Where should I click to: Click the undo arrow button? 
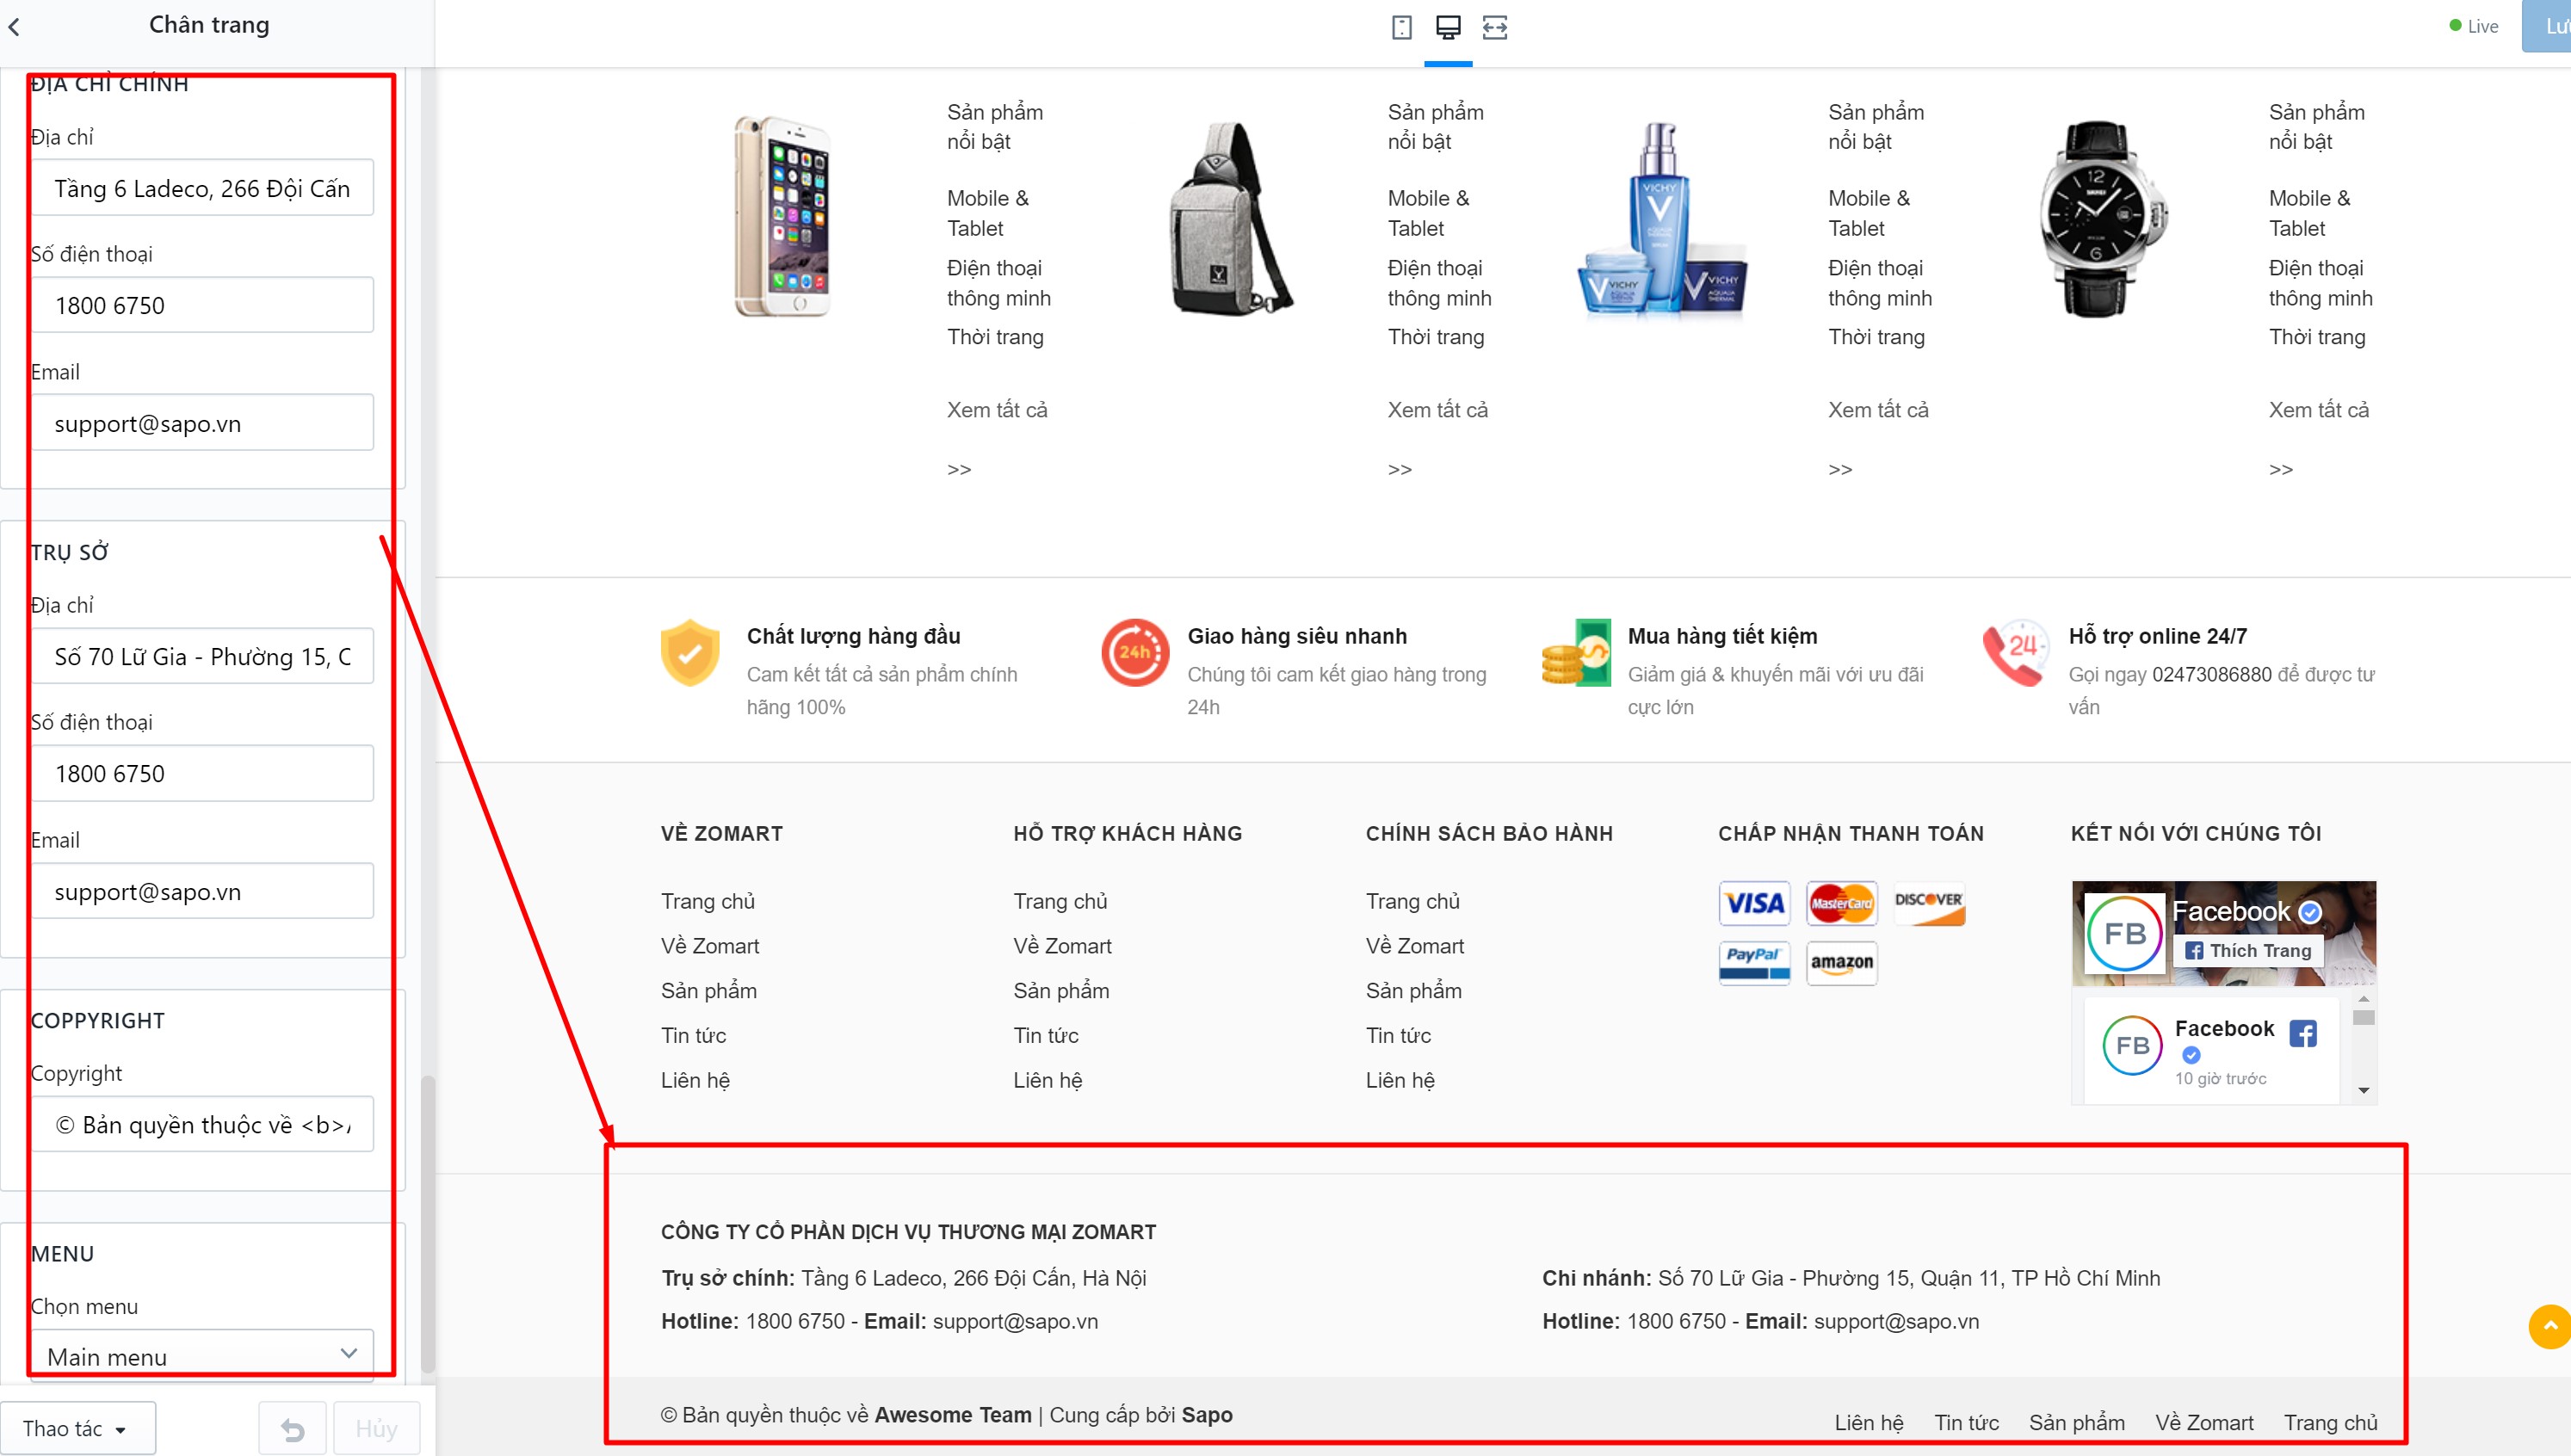[292, 1429]
